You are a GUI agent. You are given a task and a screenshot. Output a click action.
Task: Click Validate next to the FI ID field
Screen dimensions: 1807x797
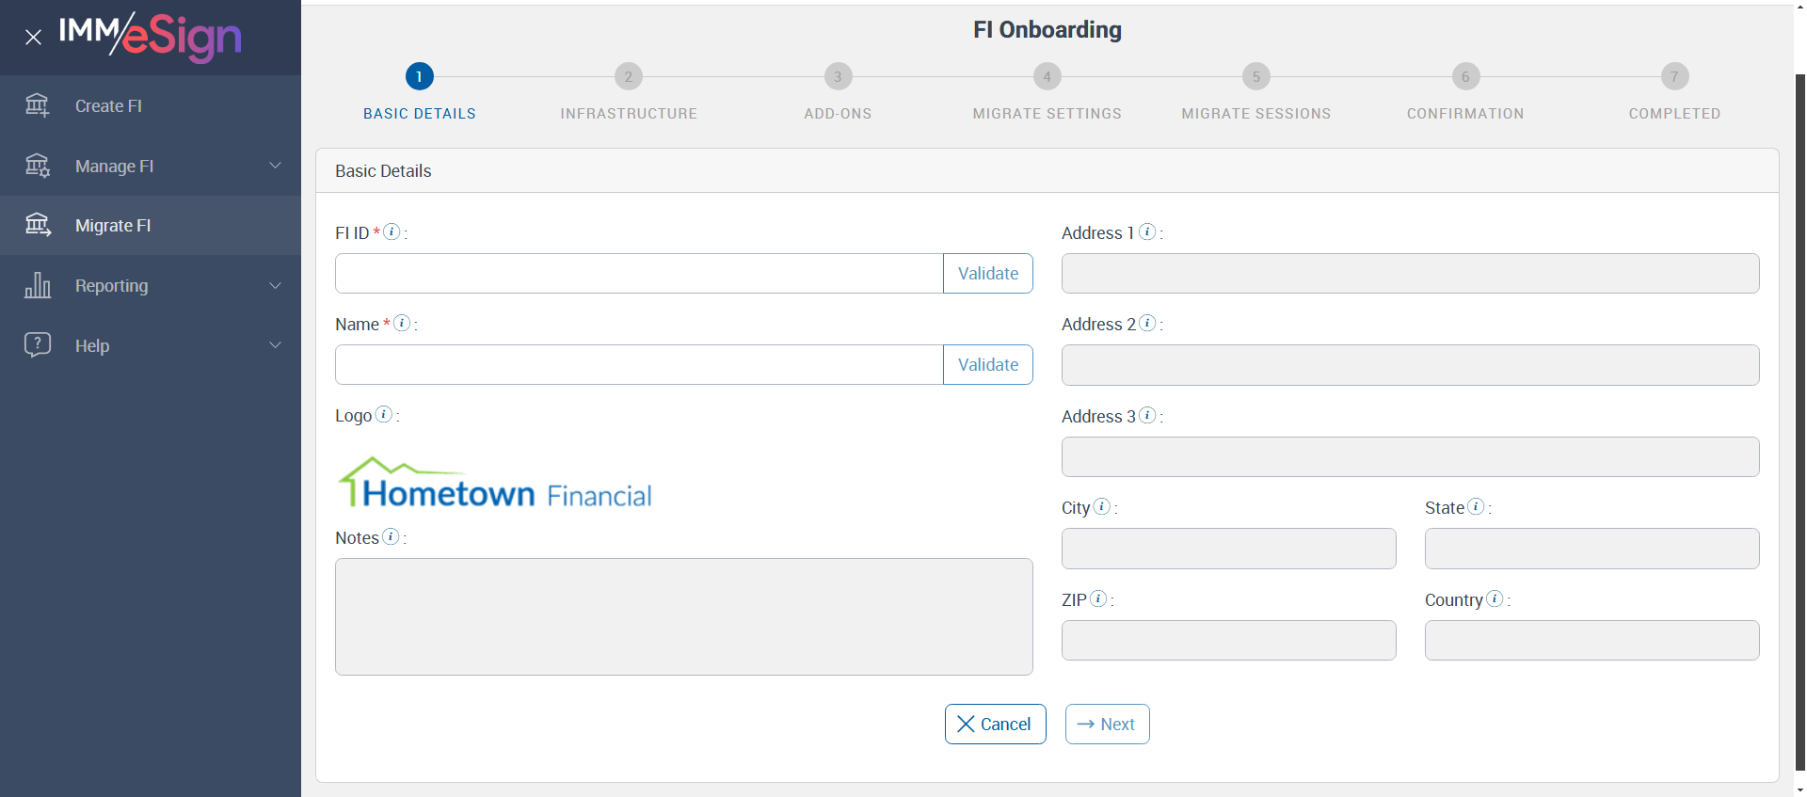988,274
